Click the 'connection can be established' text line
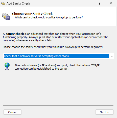Viewport: 117px width, 118px height. coord(41,69)
